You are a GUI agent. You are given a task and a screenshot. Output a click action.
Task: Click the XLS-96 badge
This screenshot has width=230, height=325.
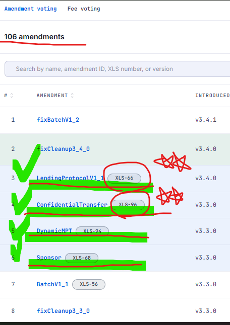click(128, 205)
